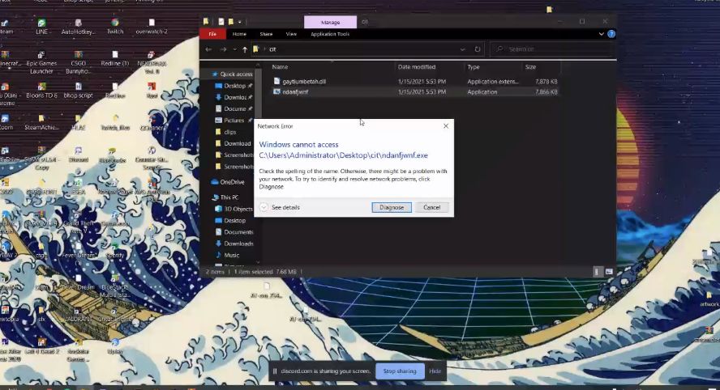Open the recent locations dropdown
Image resolution: width=720 pixels, height=390 pixels.
(234, 49)
